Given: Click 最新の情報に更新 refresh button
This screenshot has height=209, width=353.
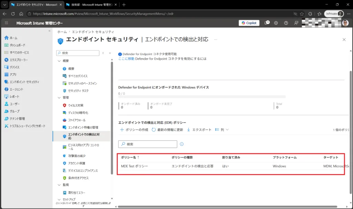Looking at the screenshot, I should [167, 129].
